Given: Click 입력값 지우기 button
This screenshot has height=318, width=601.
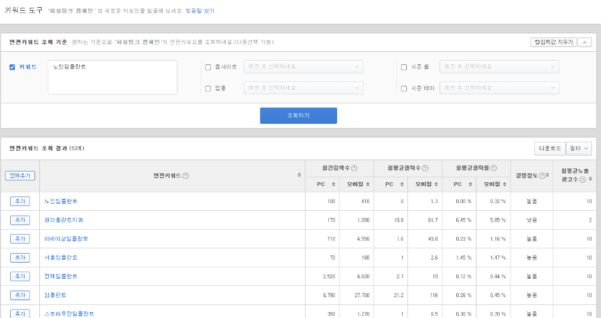Looking at the screenshot, I should (x=553, y=42).
